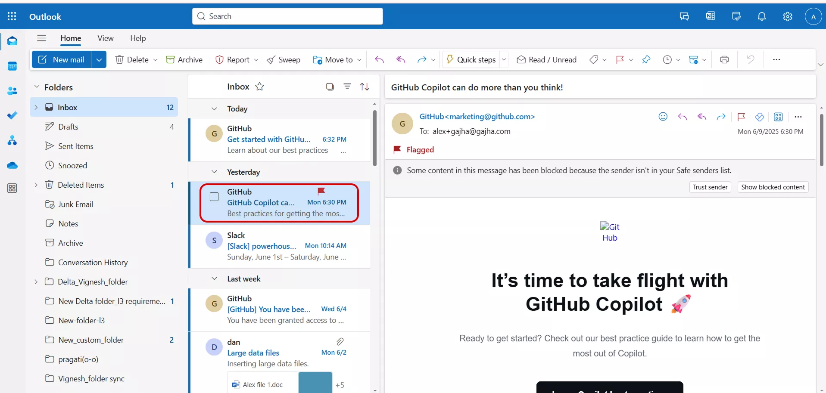Add Inbox to favorites star
Screen dimensions: 826x393
(259, 87)
